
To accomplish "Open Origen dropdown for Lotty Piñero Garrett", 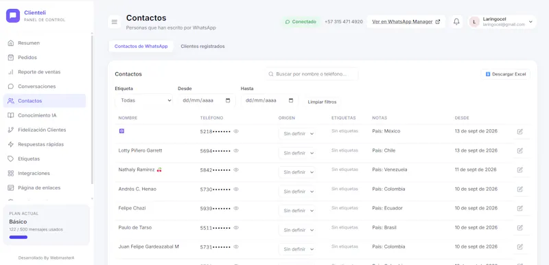I will pos(297,153).
